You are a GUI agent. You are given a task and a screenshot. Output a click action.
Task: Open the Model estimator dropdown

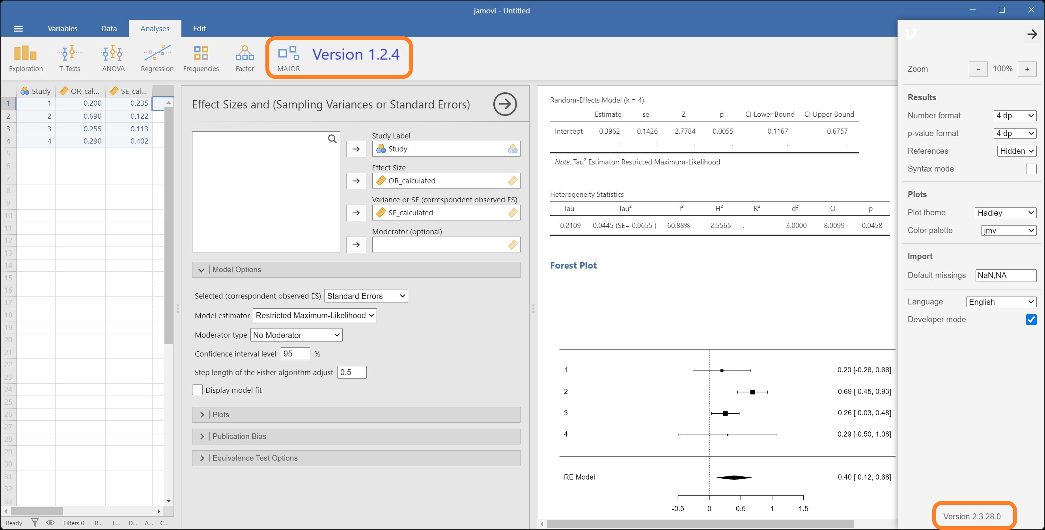tap(314, 315)
